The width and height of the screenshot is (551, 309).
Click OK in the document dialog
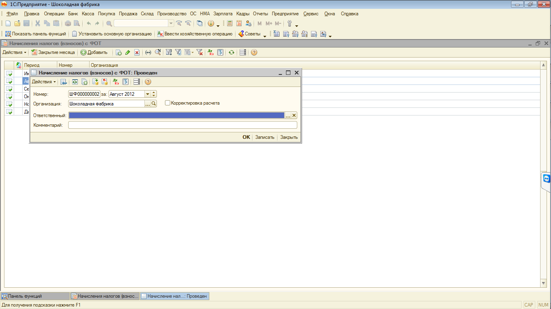click(x=246, y=137)
